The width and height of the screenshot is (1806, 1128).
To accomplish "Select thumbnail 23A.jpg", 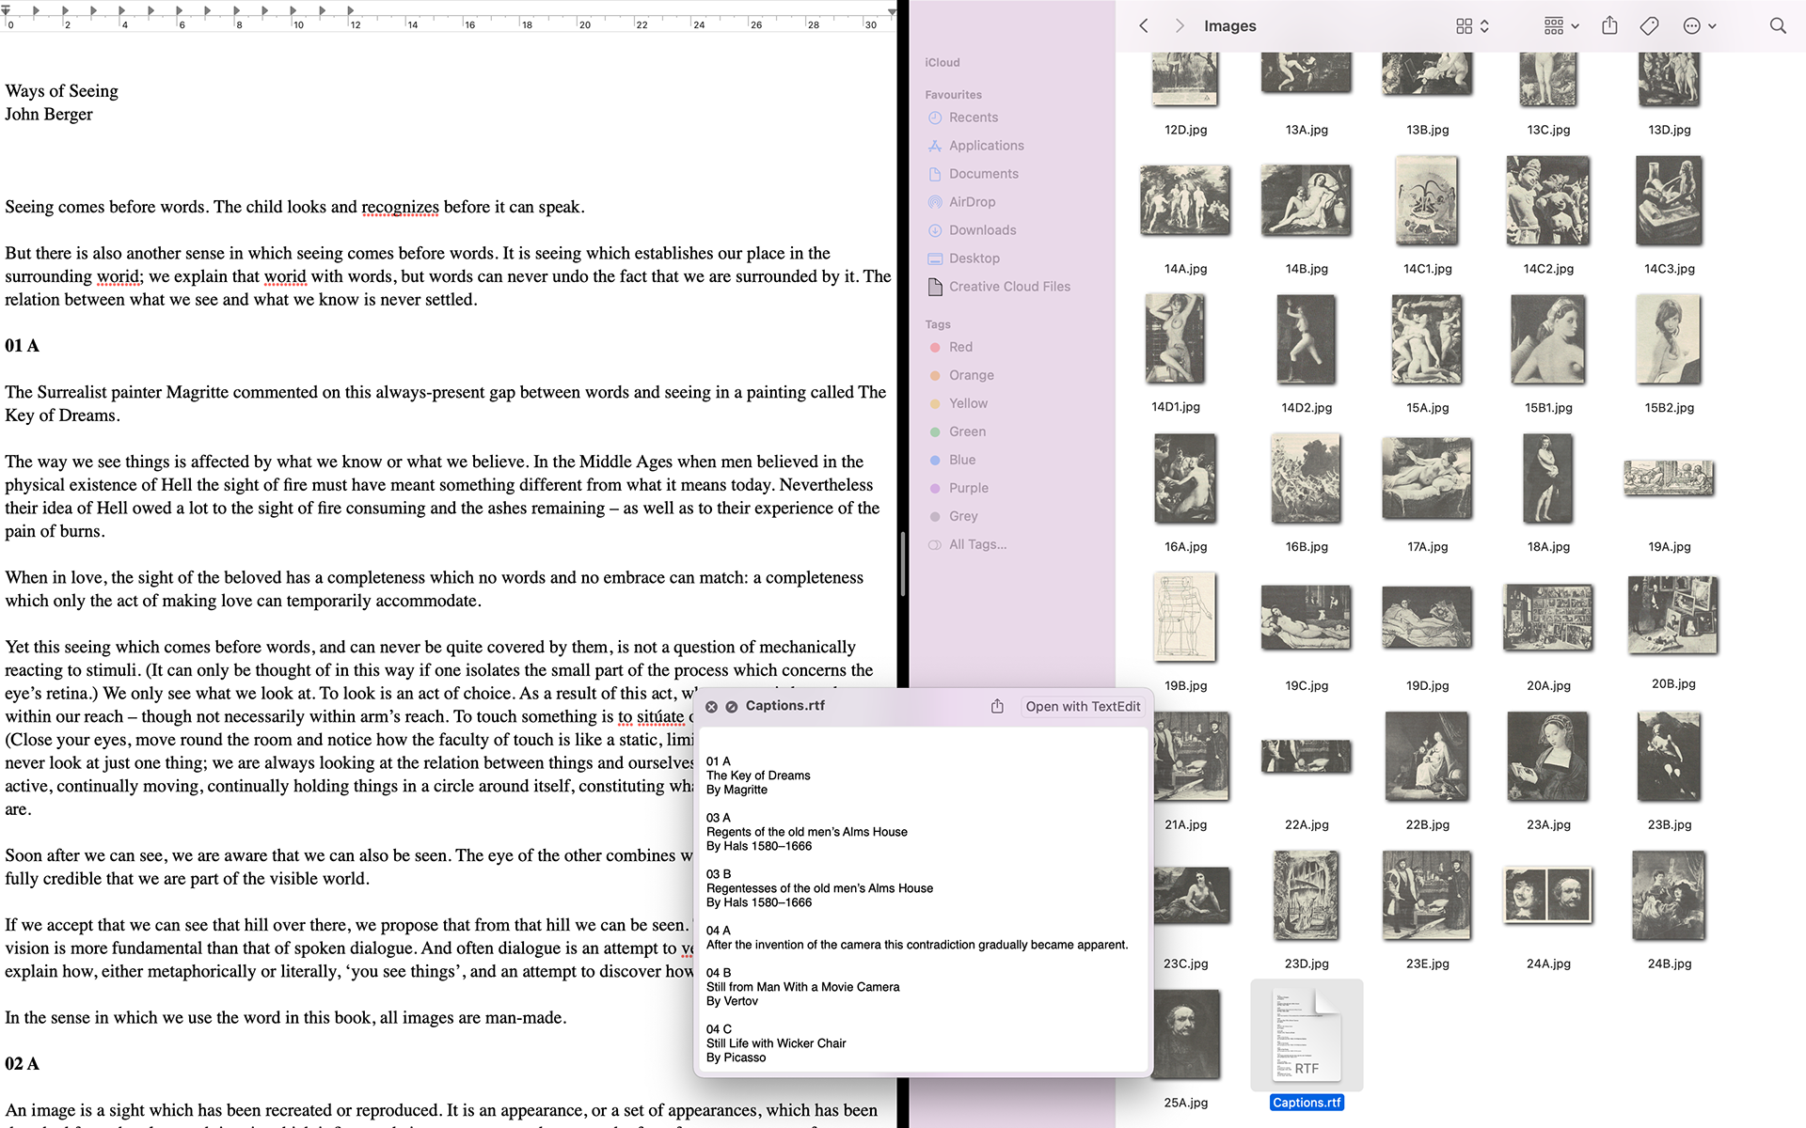I will point(1548,757).
